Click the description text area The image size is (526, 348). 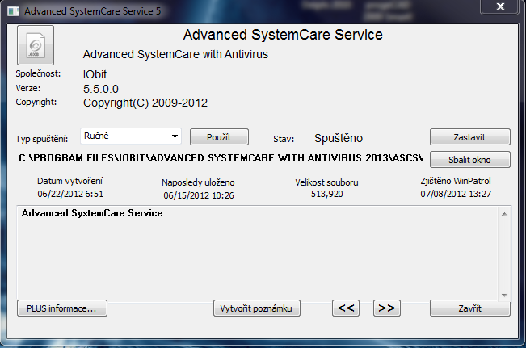258,253
